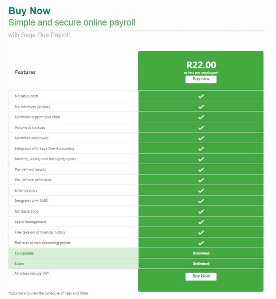Click the checkmark for Email payslips
This screenshot has width=276, height=299.
[x=201, y=191]
